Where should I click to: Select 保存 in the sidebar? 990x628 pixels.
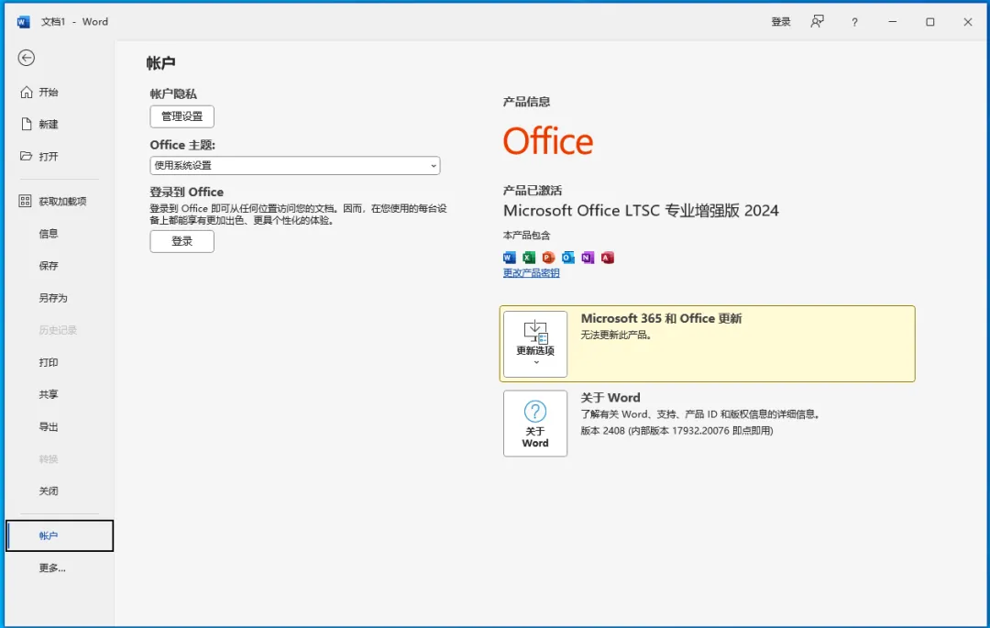coord(49,266)
